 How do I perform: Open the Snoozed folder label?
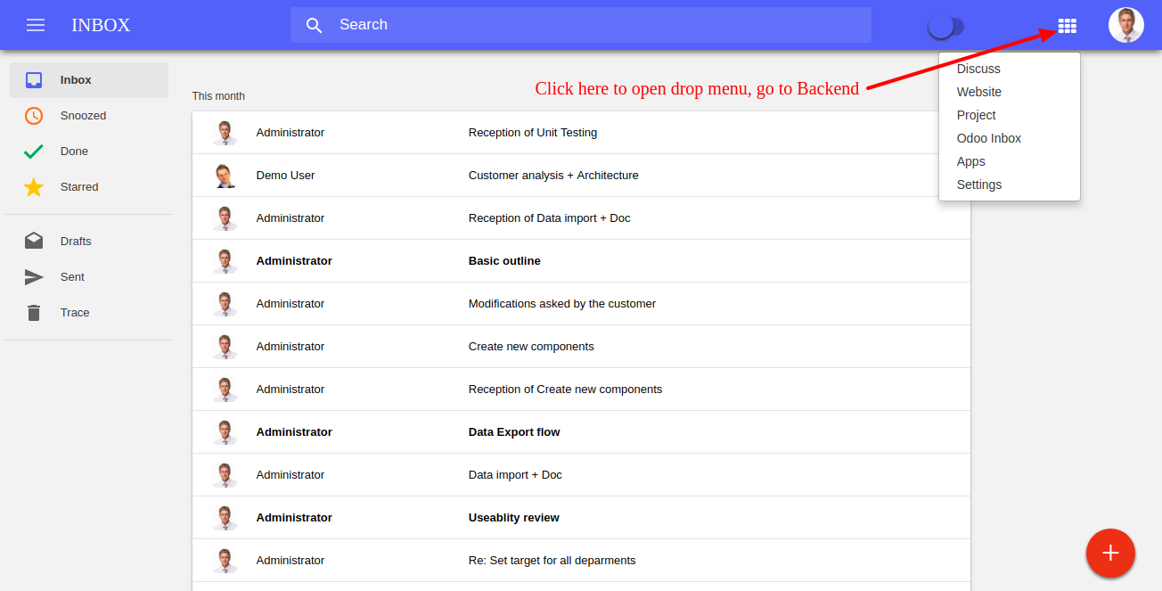click(83, 116)
